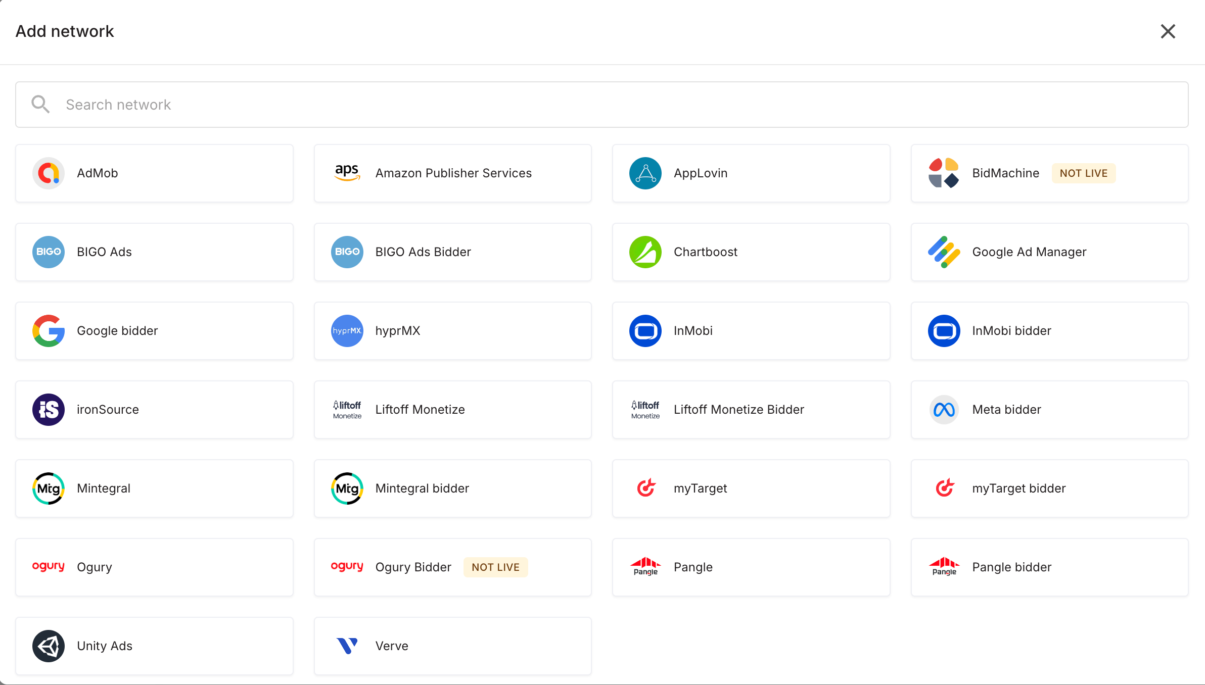
Task: Select the Google bidder label
Action: [117, 331]
